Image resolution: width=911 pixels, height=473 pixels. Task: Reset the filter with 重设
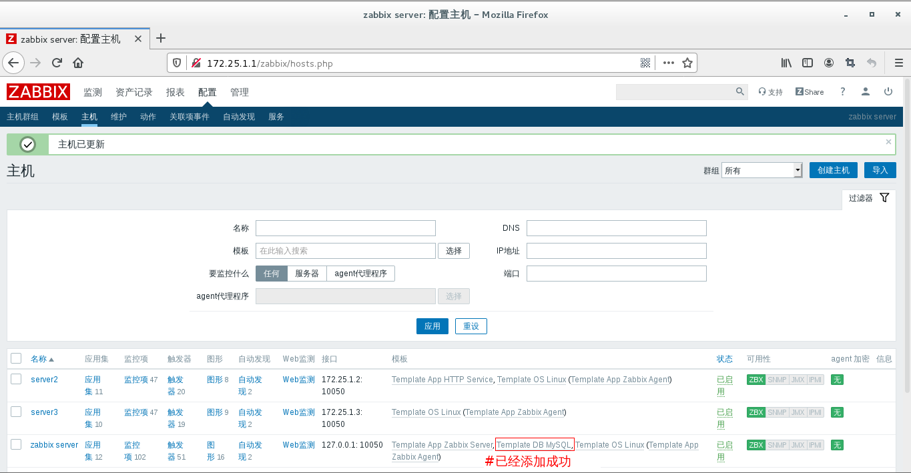click(x=471, y=326)
